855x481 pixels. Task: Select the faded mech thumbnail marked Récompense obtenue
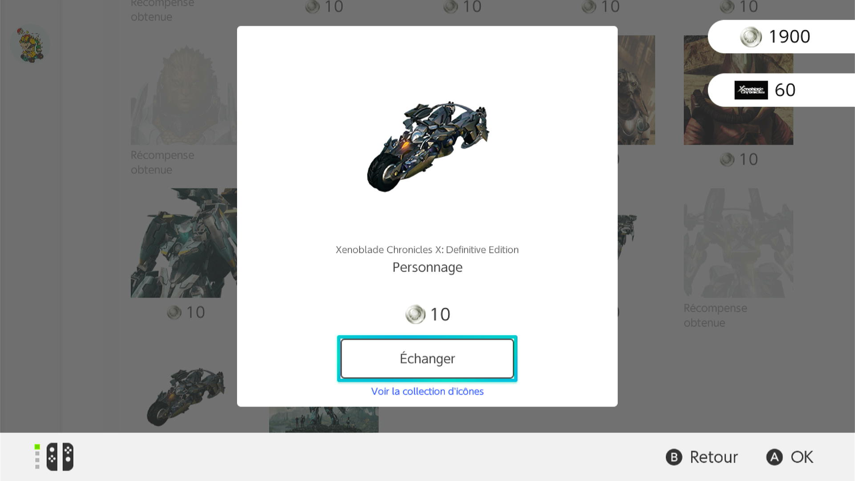[x=738, y=243]
